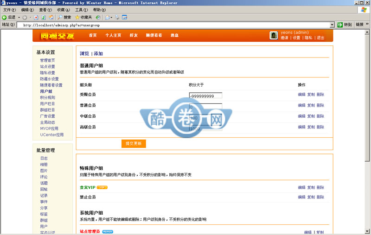Screen dimensions: 371x235
Task: Open 广告设置 in the sidebar
Action: (47, 116)
